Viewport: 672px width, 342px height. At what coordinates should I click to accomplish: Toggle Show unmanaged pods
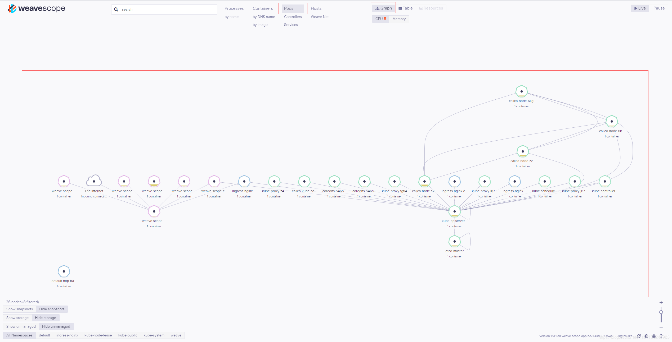pos(21,326)
